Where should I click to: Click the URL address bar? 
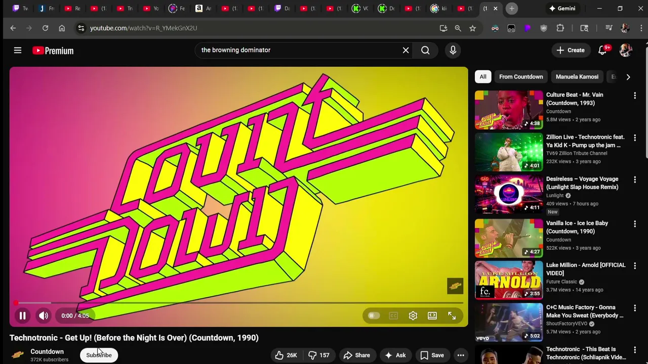point(258,28)
